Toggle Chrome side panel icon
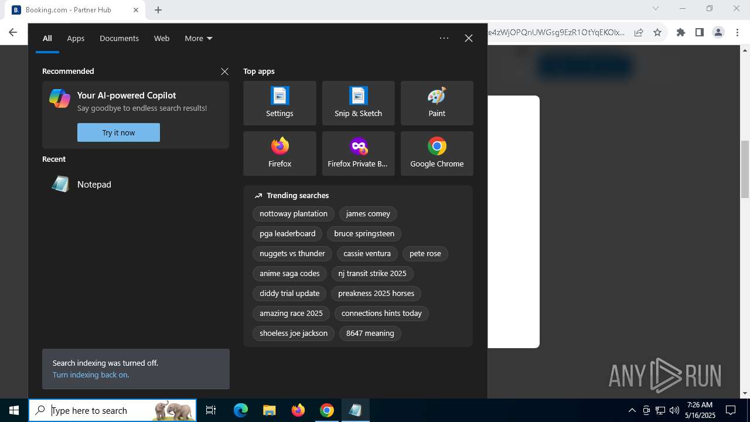This screenshot has width=750, height=422. 700,33
